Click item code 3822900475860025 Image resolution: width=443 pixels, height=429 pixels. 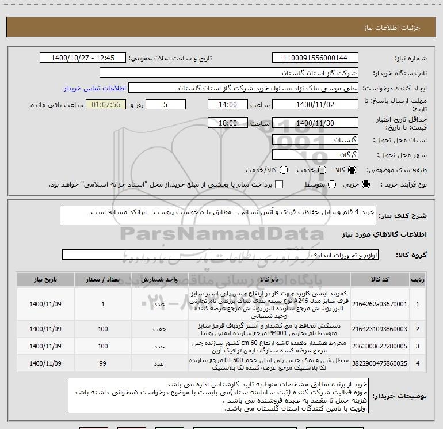point(380,363)
